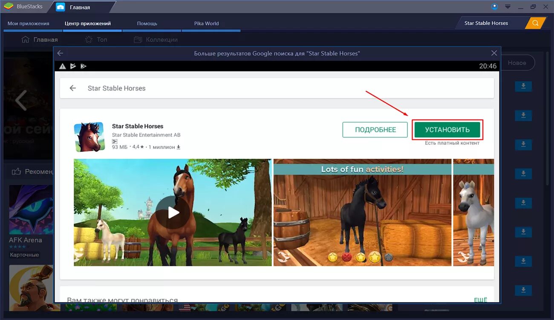The height and width of the screenshot is (320, 554).
Task: Click the Star Stable Horses app title
Action: [138, 126]
